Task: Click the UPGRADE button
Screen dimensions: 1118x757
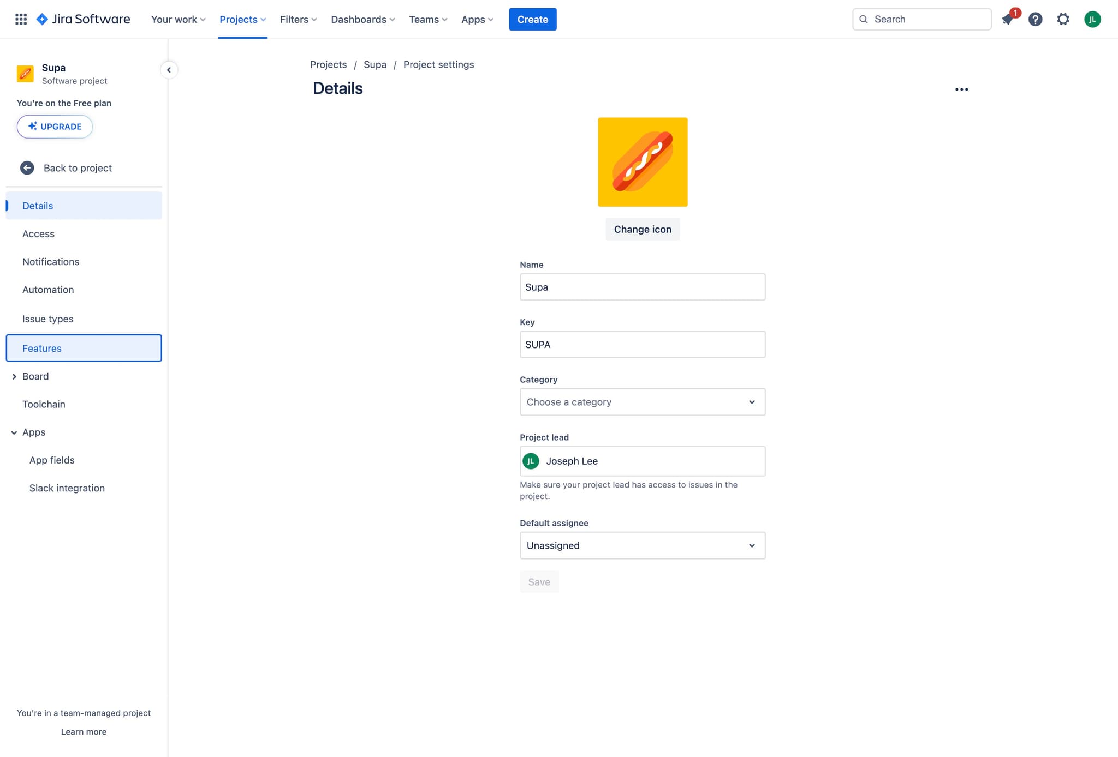Action: pos(55,126)
